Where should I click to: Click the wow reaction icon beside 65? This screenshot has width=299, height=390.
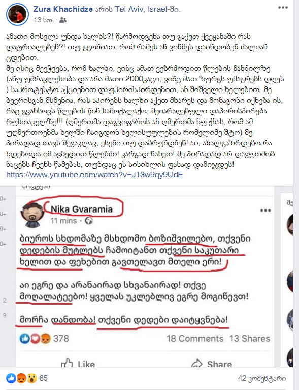pyautogui.click(x=32, y=378)
